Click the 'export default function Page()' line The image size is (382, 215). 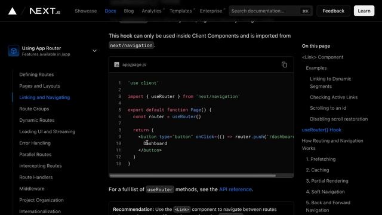point(170,110)
